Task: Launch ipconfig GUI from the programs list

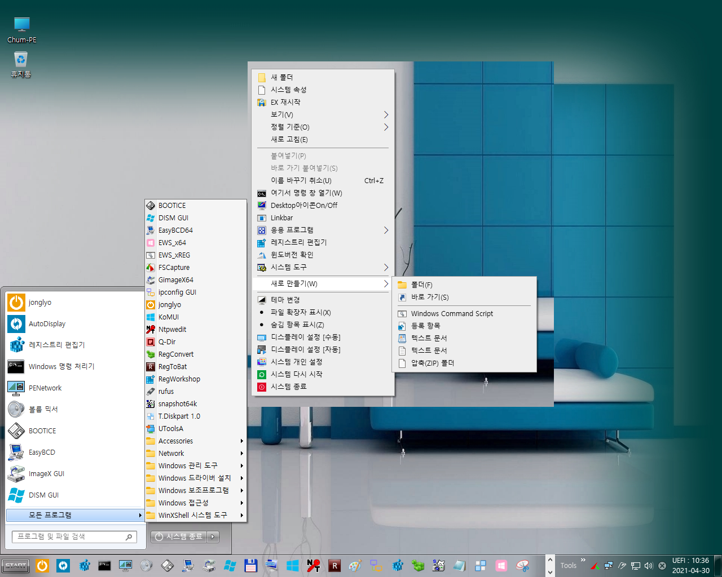Action: [x=196, y=292]
